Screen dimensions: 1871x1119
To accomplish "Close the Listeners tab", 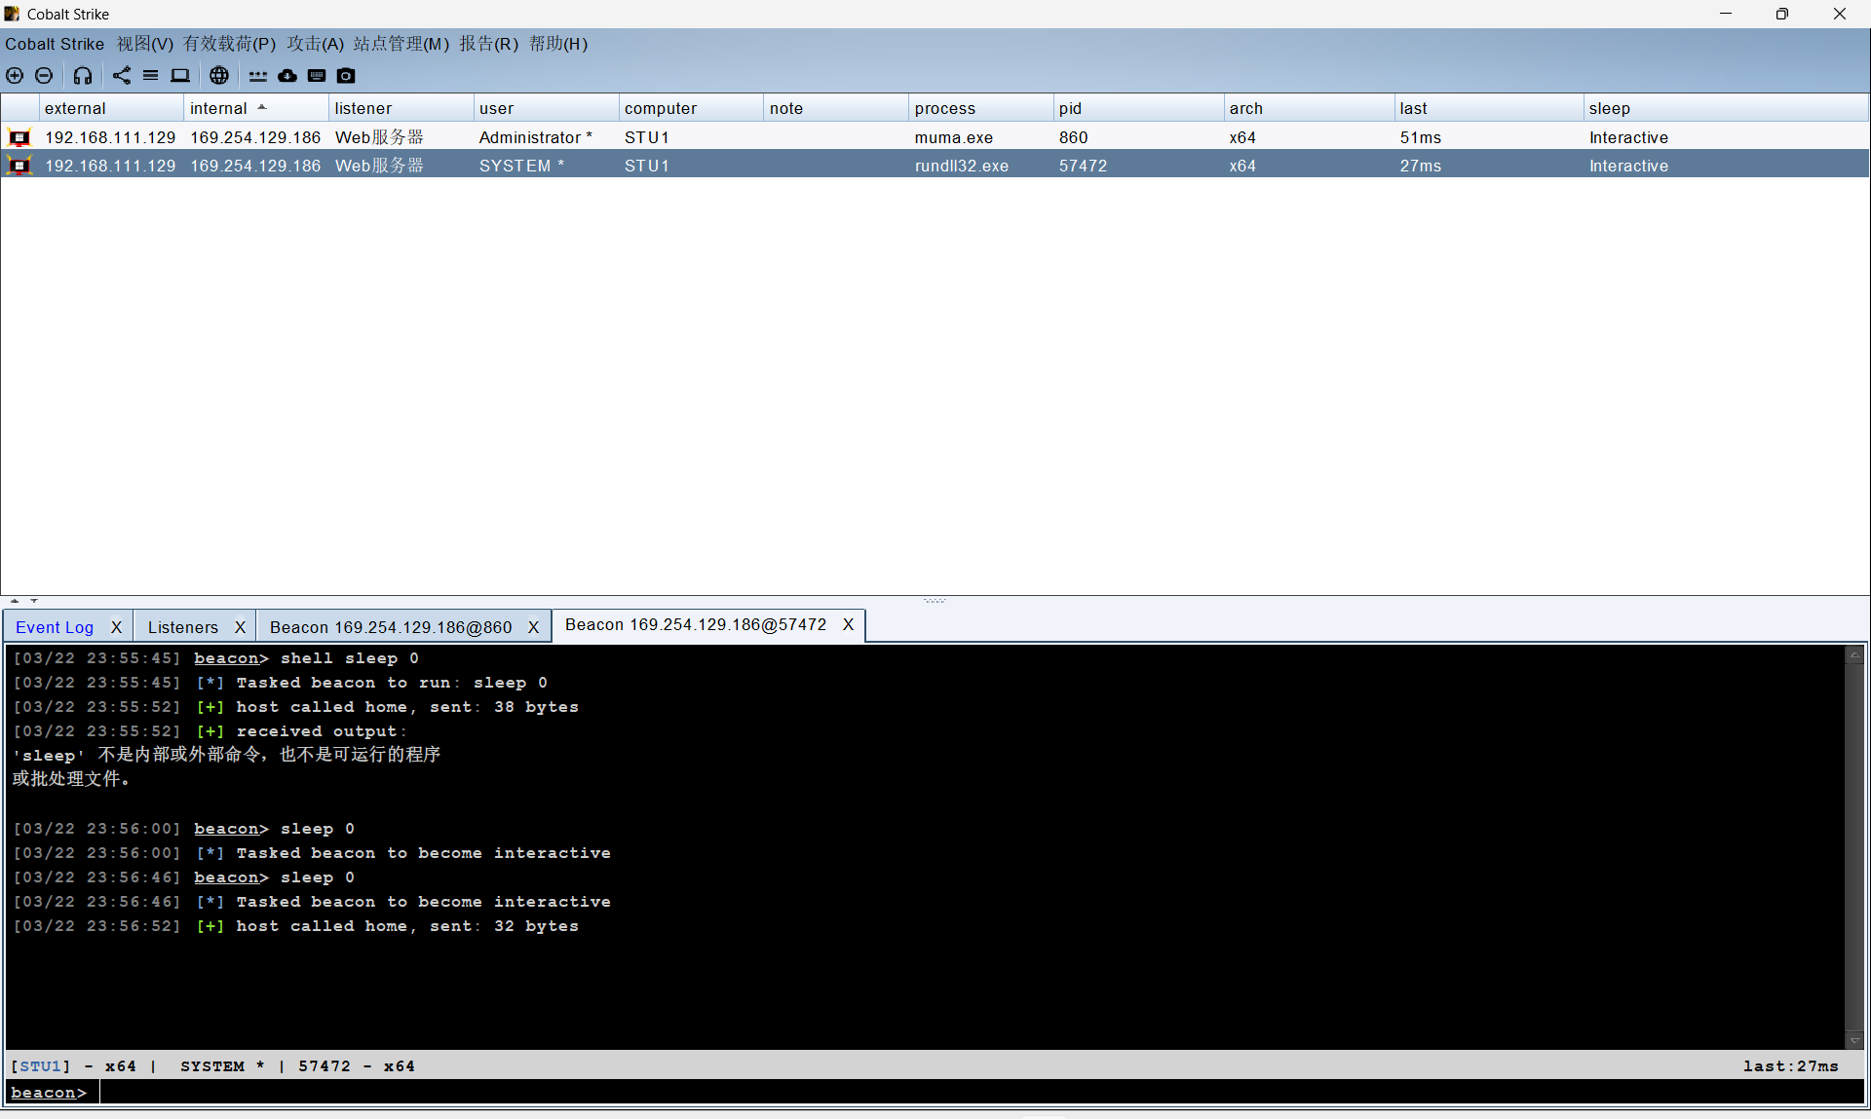I will click(x=240, y=627).
